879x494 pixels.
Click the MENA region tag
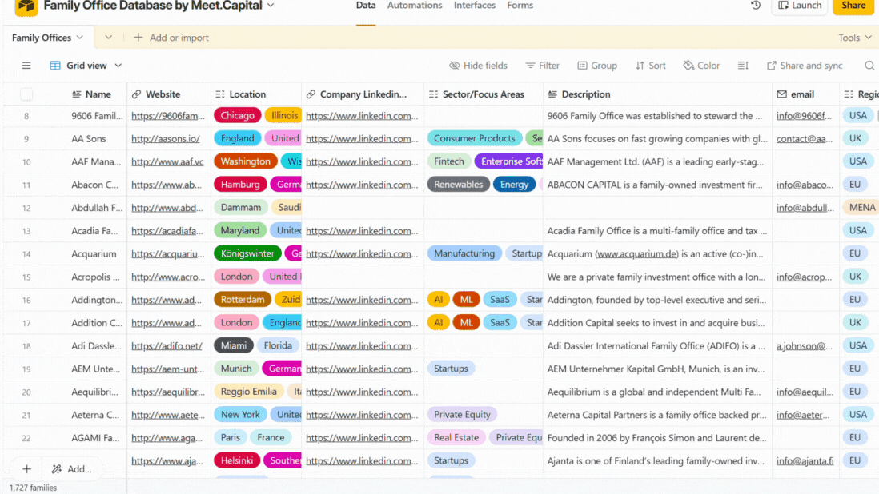(x=861, y=208)
